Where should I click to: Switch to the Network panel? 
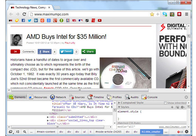coord(58,97)
